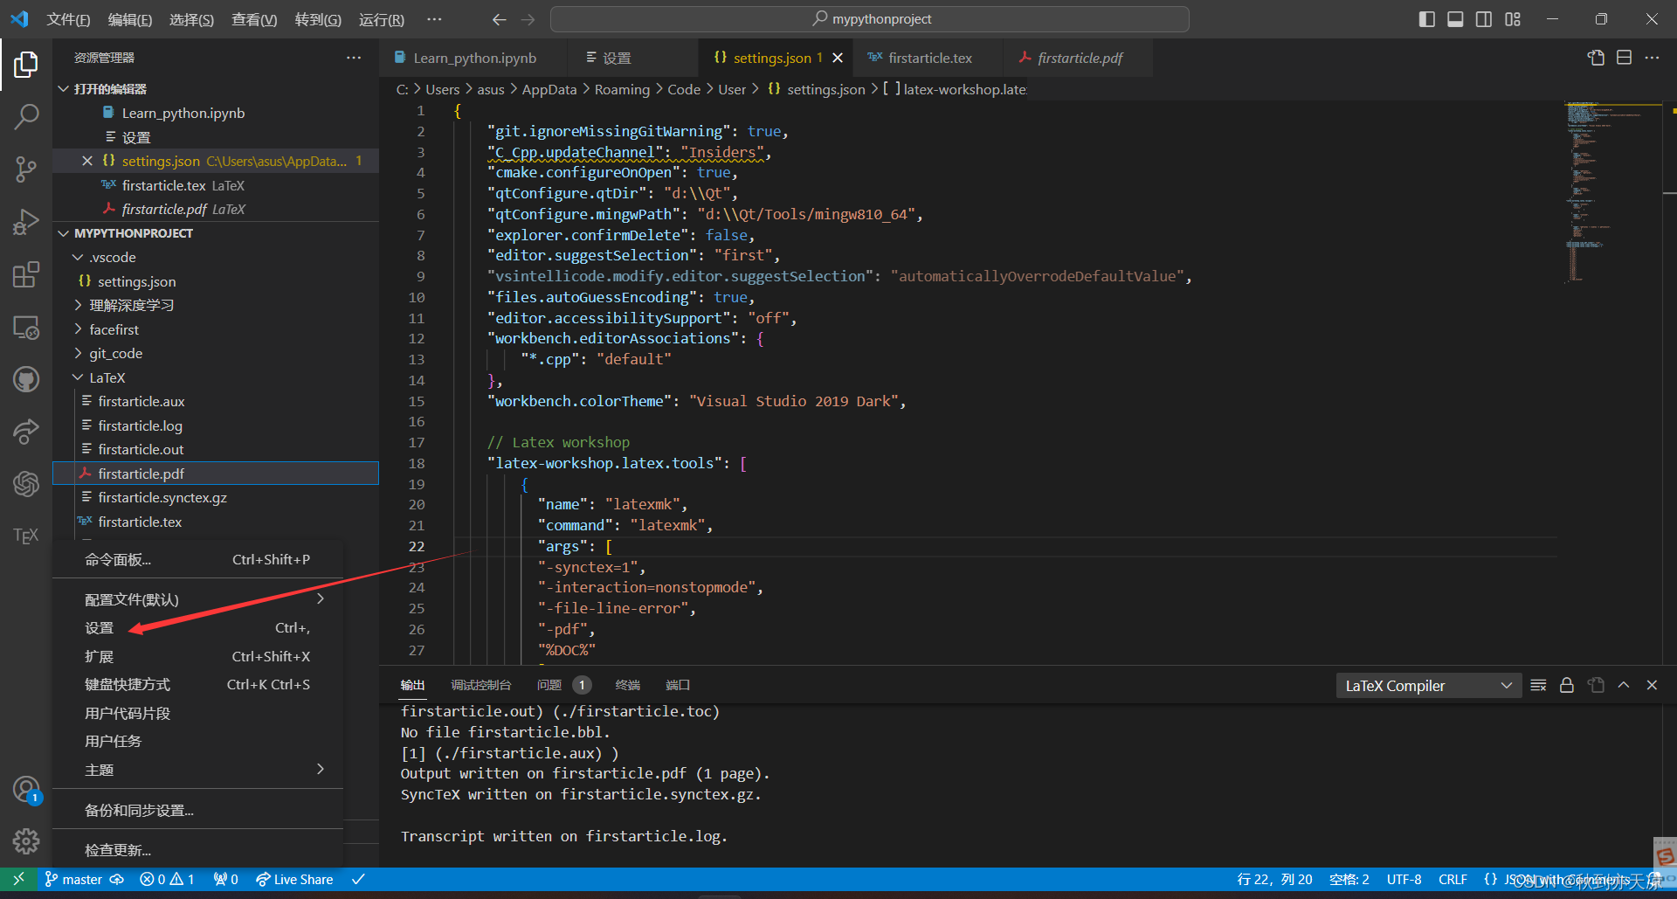The image size is (1677, 899).
Task: Open Live Share icon in activity bar
Action: [x=26, y=431]
